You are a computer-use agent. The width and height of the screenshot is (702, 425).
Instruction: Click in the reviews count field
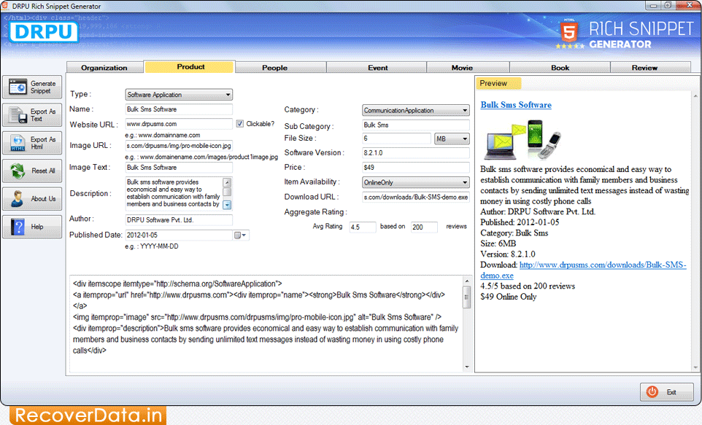coord(424,227)
